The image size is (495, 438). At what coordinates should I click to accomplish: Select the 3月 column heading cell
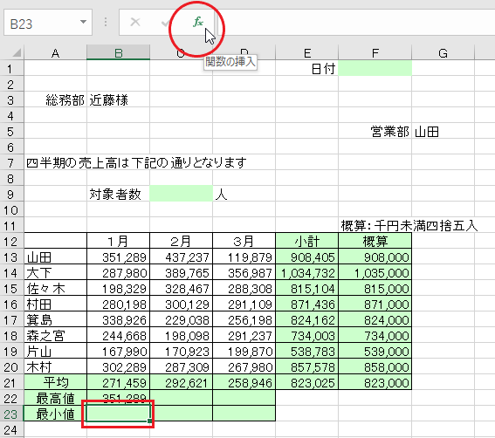[244, 241]
